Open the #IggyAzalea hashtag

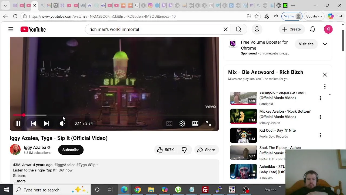click(x=65, y=165)
